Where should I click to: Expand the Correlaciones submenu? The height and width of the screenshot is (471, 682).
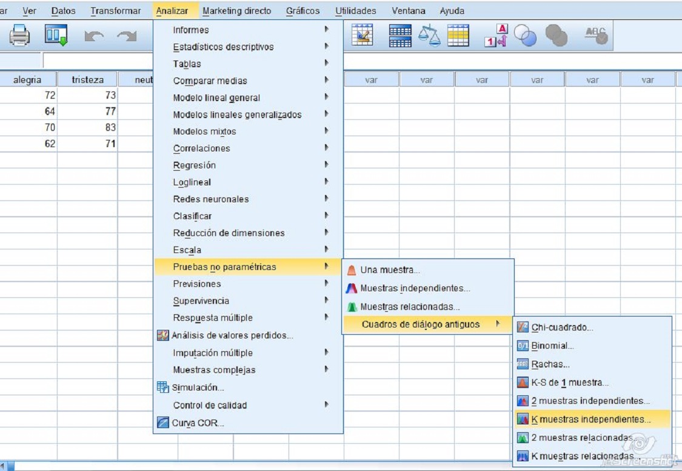tap(248, 148)
